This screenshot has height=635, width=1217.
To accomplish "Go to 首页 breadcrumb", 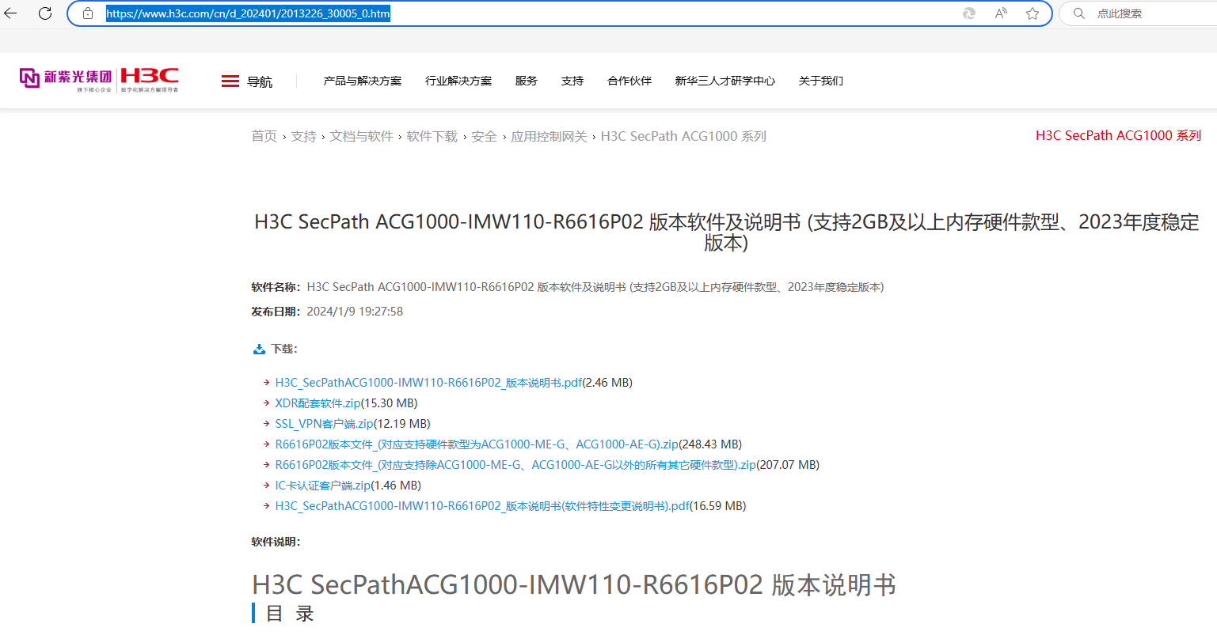I will click(x=264, y=136).
